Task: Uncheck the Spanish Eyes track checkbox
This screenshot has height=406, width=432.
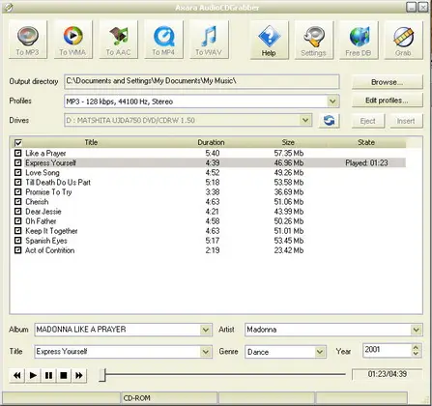Action: click(18, 241)
